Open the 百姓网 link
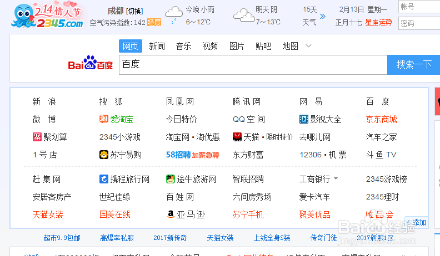This screenshot has width=440, height=256. tap(180, 197)
